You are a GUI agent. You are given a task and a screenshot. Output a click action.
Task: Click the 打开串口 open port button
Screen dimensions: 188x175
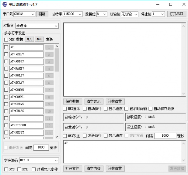click(176, 14)
